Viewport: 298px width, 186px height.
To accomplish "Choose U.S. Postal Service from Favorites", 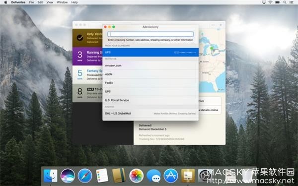I will (x=150, y=100).
